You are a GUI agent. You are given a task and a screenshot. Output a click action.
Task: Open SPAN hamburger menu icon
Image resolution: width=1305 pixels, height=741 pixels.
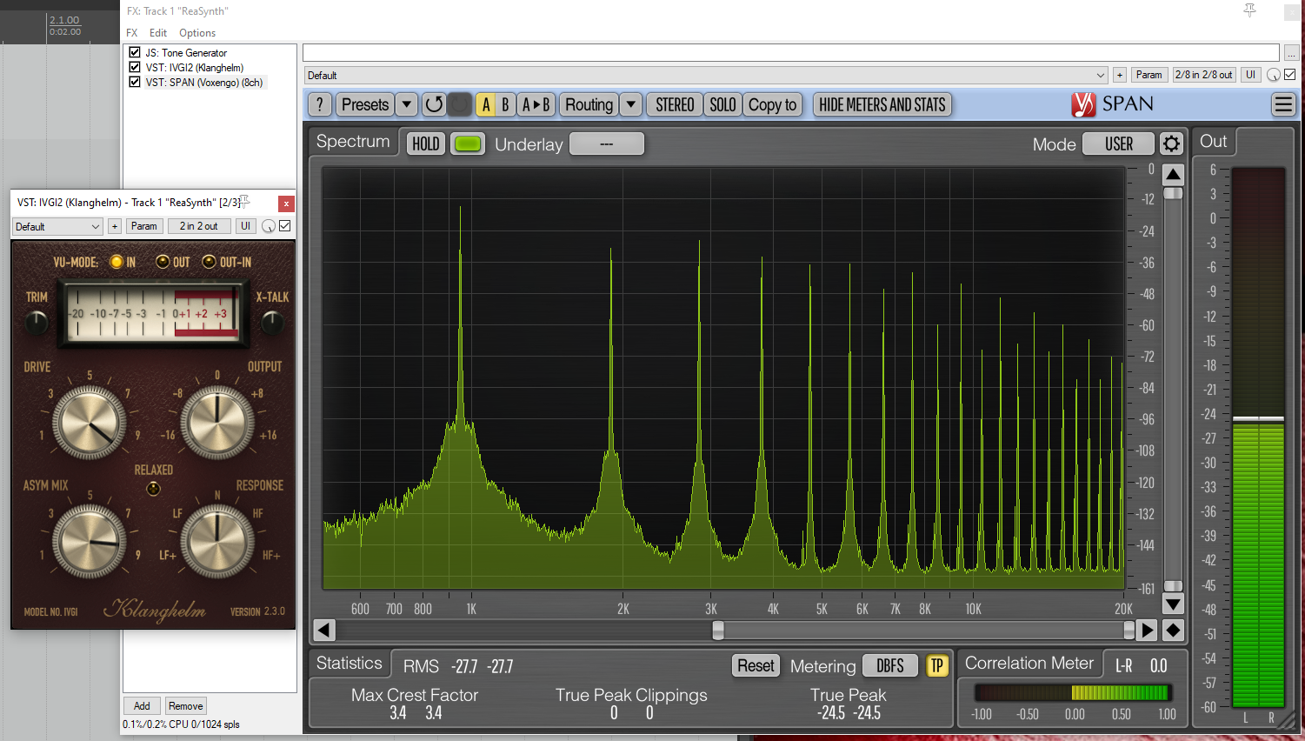click(1283, 105)
